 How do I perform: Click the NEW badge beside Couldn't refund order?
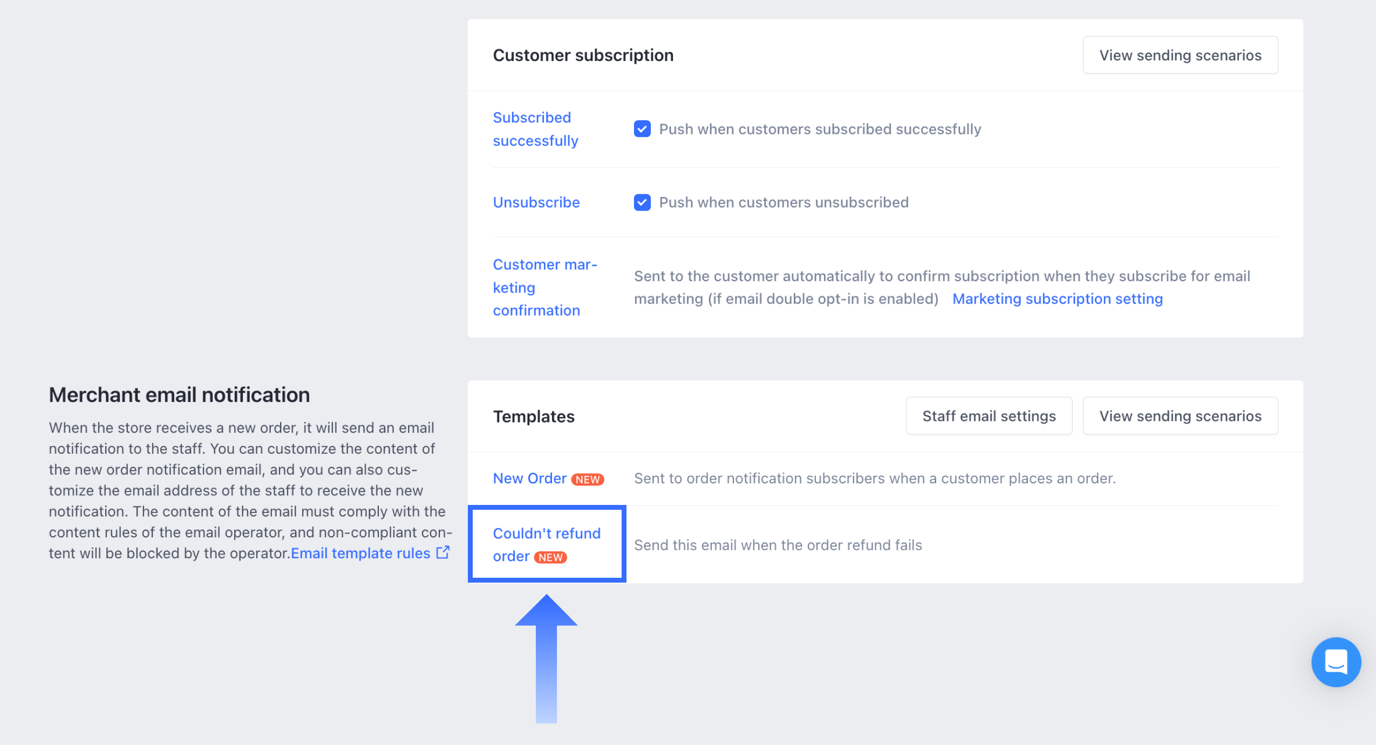[x=550, y=557]
